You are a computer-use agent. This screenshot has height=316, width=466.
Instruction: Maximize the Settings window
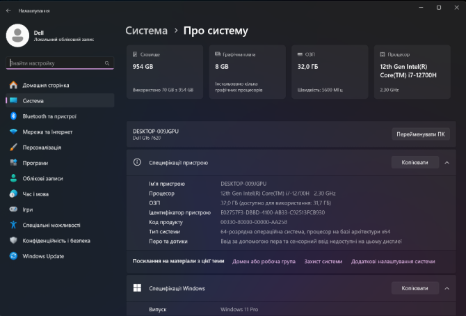439,8
